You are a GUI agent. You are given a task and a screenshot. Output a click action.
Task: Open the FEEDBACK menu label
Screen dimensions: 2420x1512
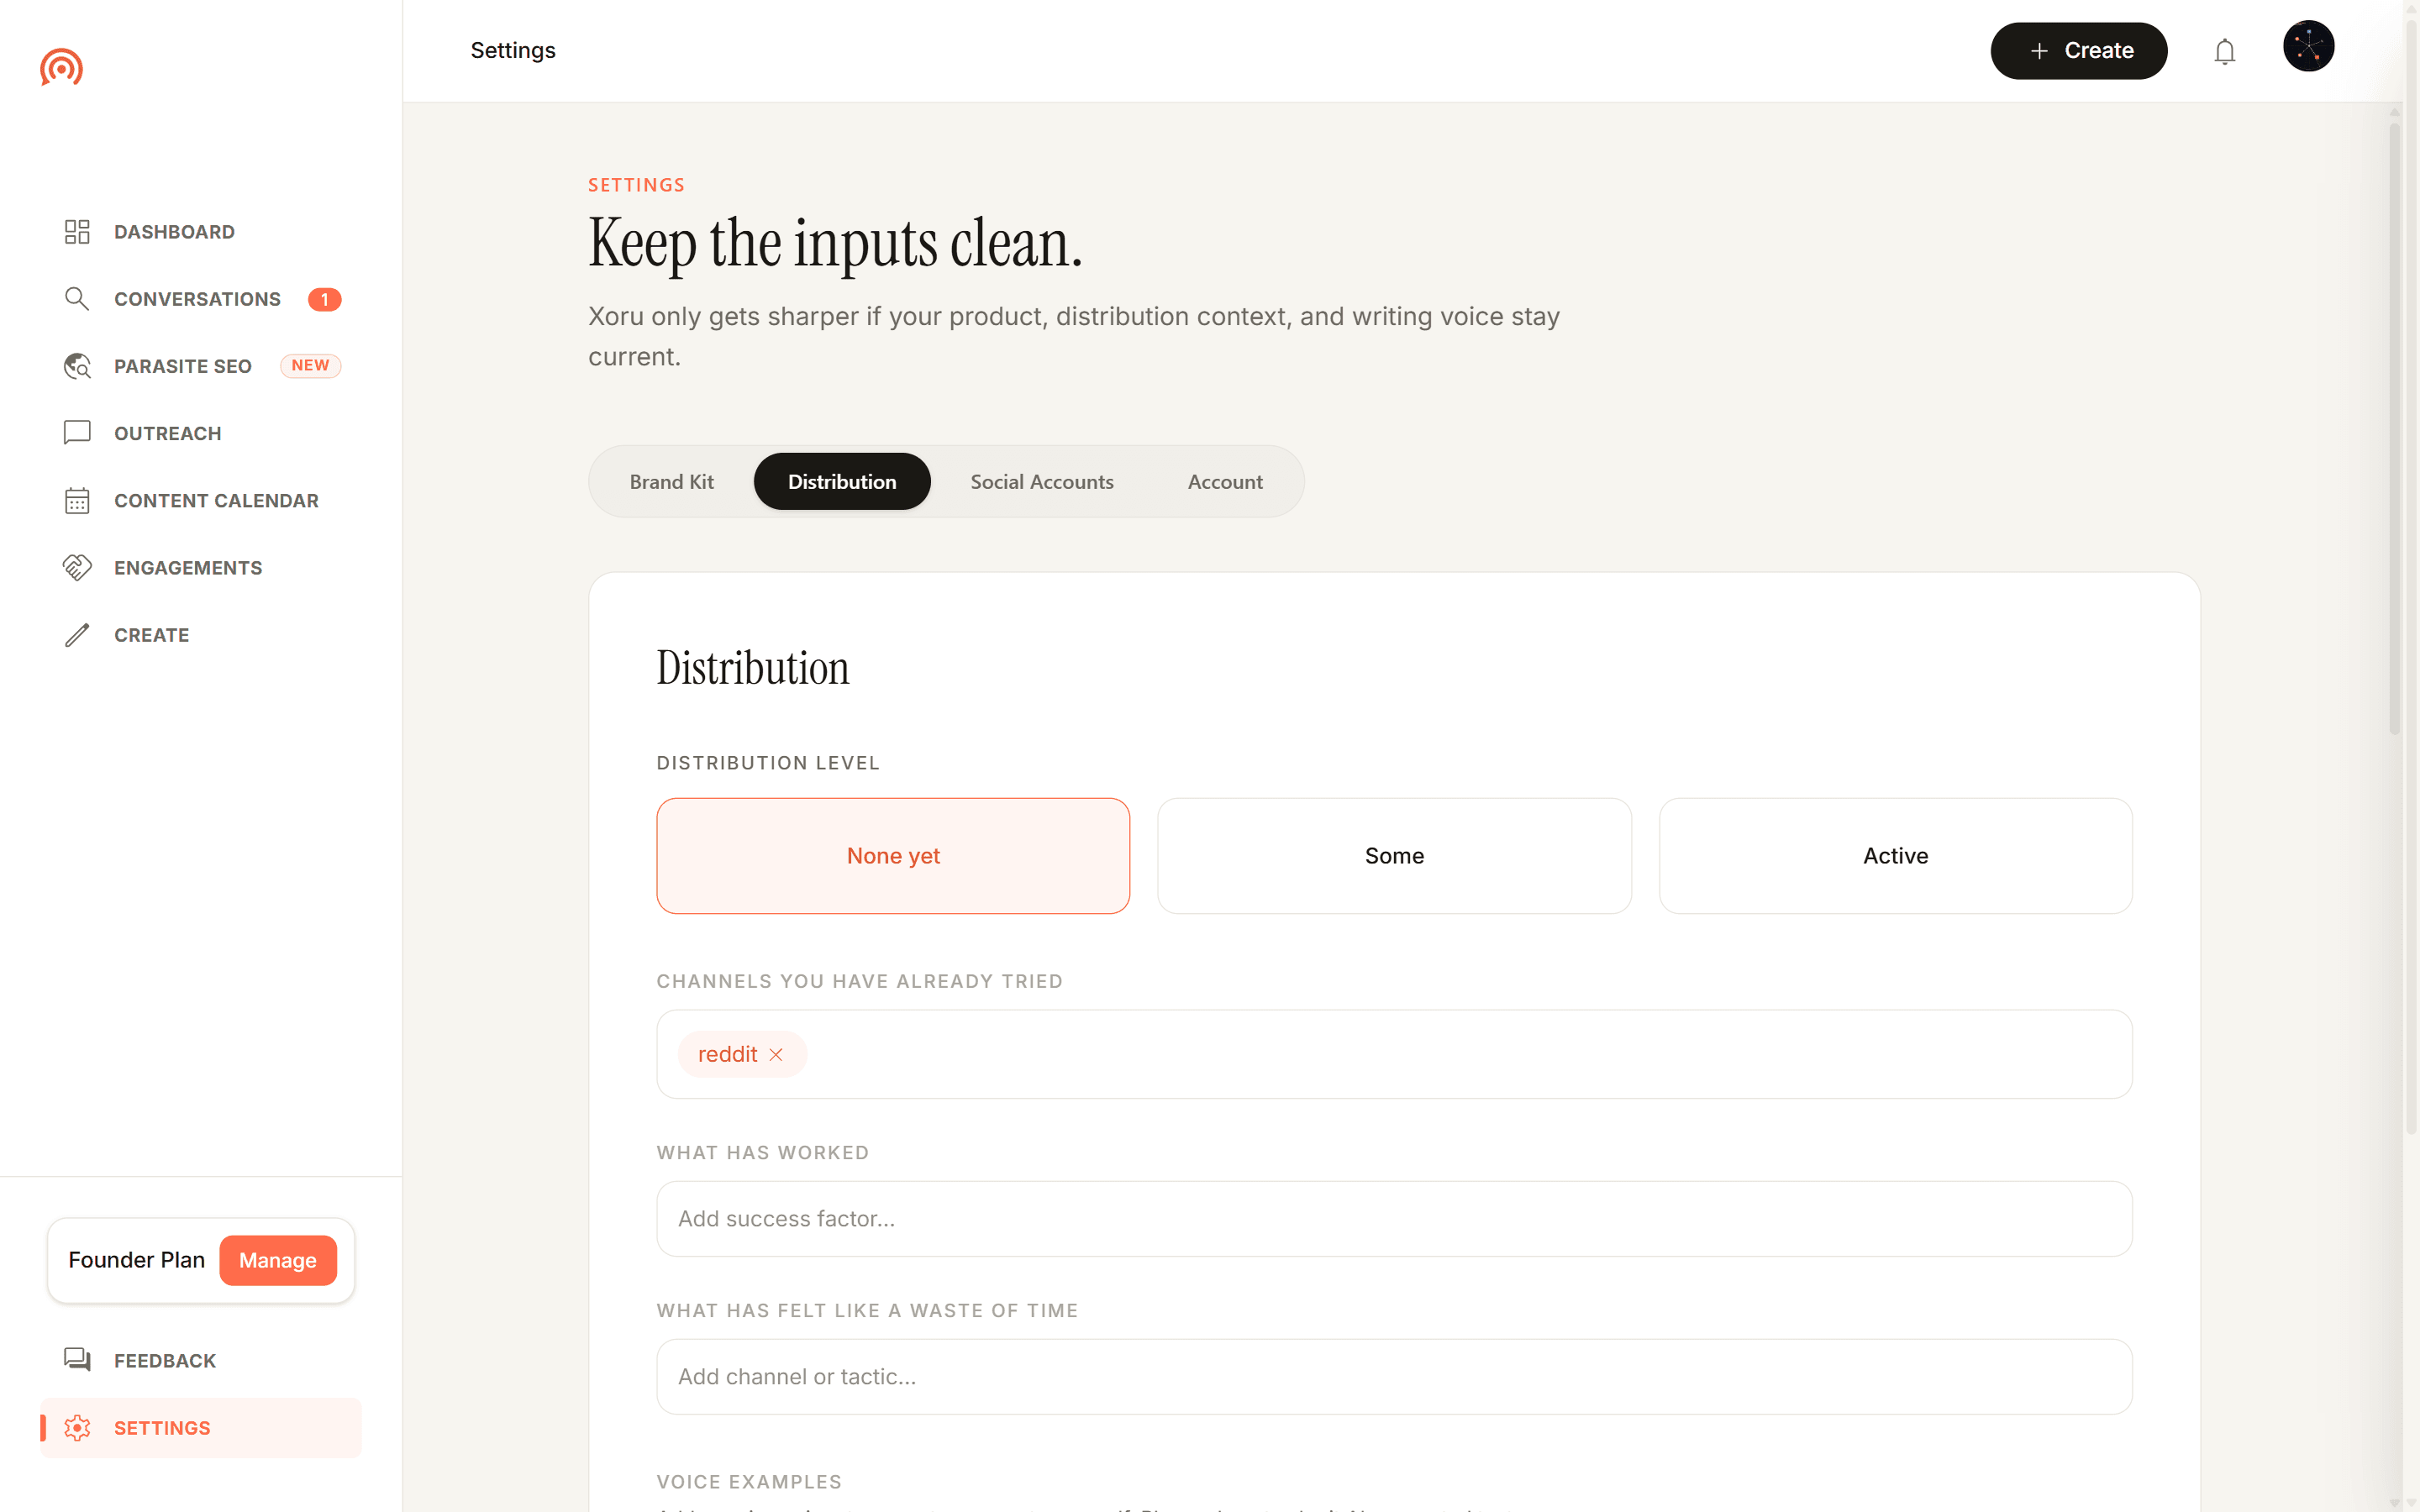coord(165,1360)
